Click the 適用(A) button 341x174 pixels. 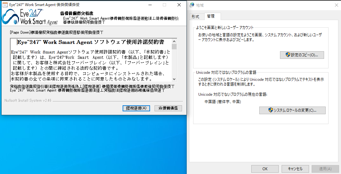(x=325, y=169)
